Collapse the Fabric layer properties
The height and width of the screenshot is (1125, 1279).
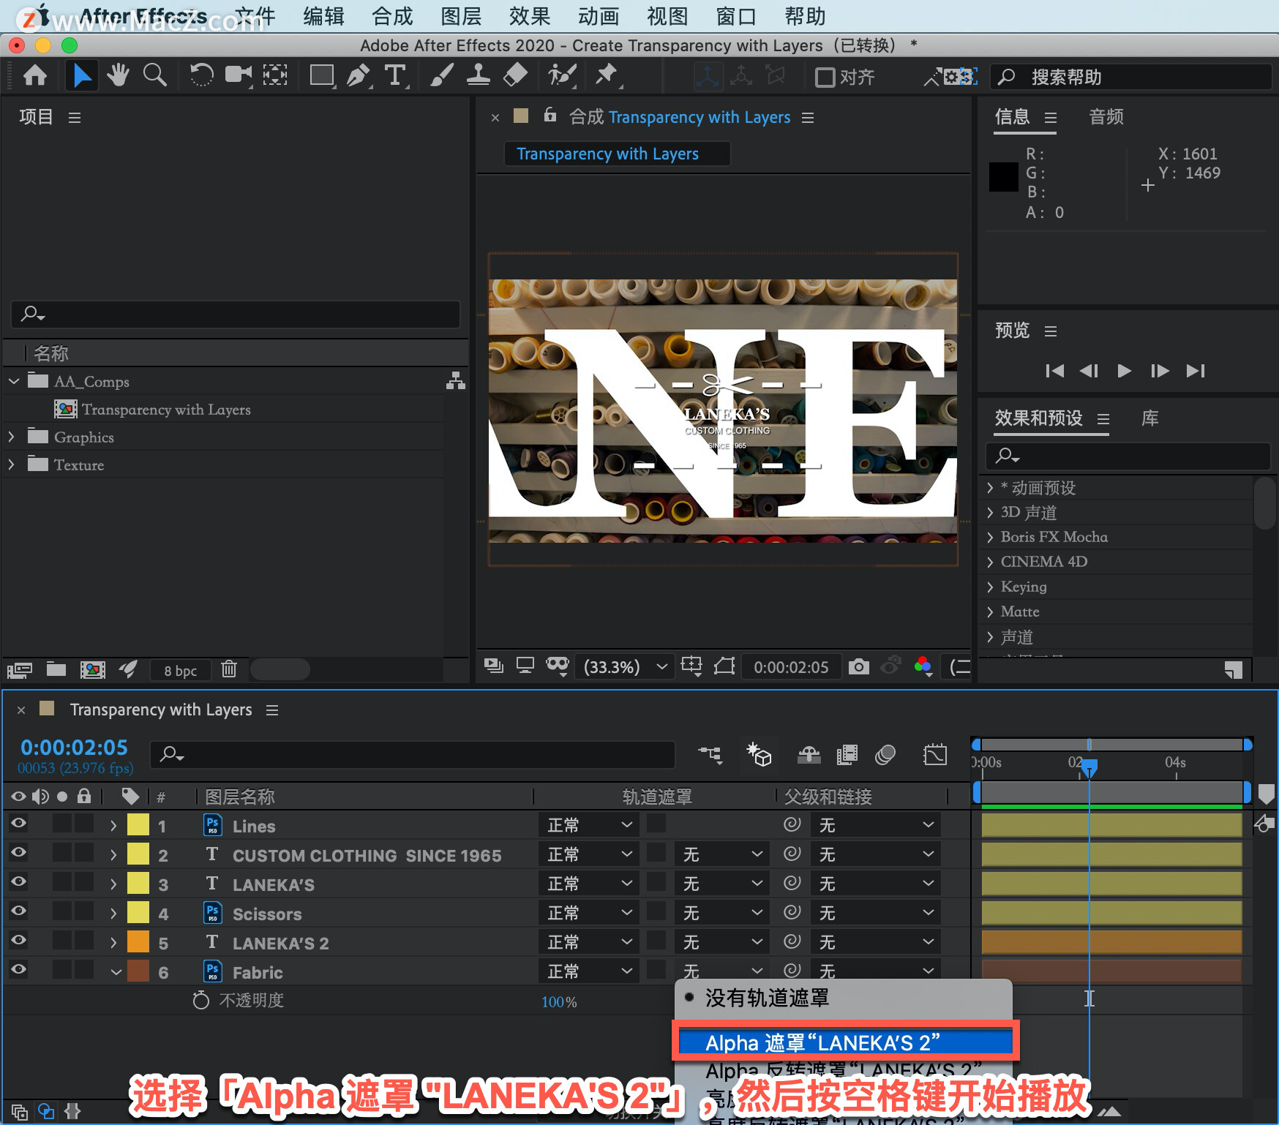coord(116,972)
